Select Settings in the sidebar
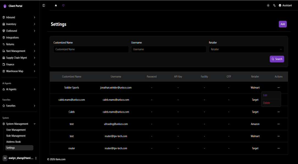This screenshot has width=298, height=164. [x=19, y=148]
